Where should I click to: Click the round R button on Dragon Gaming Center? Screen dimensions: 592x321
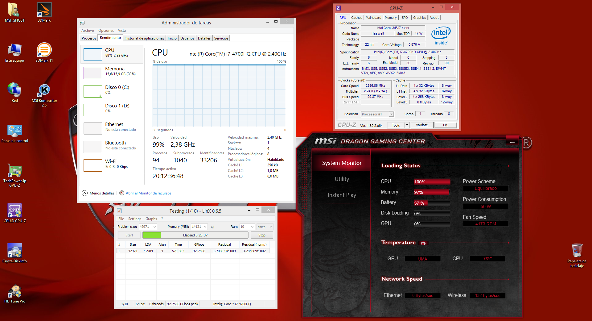[526, 143]
